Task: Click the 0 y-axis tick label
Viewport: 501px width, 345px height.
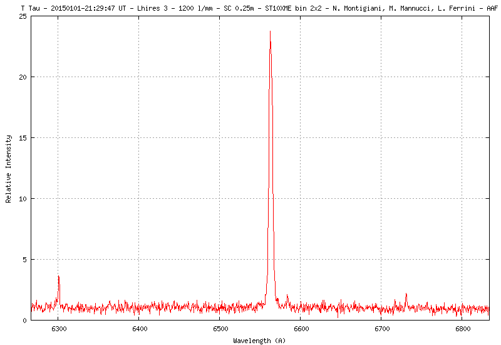Action: click(x=25, y=321)
